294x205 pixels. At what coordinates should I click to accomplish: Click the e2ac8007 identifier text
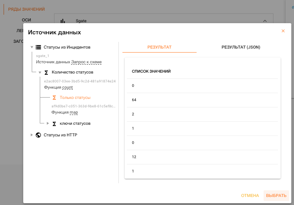(80, 81)
